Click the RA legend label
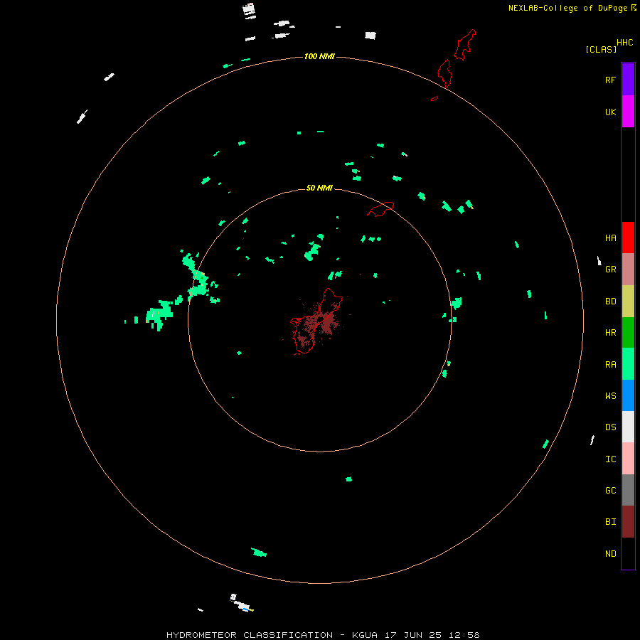The height and width of the screenshot is (640, 640). [610, 365]
